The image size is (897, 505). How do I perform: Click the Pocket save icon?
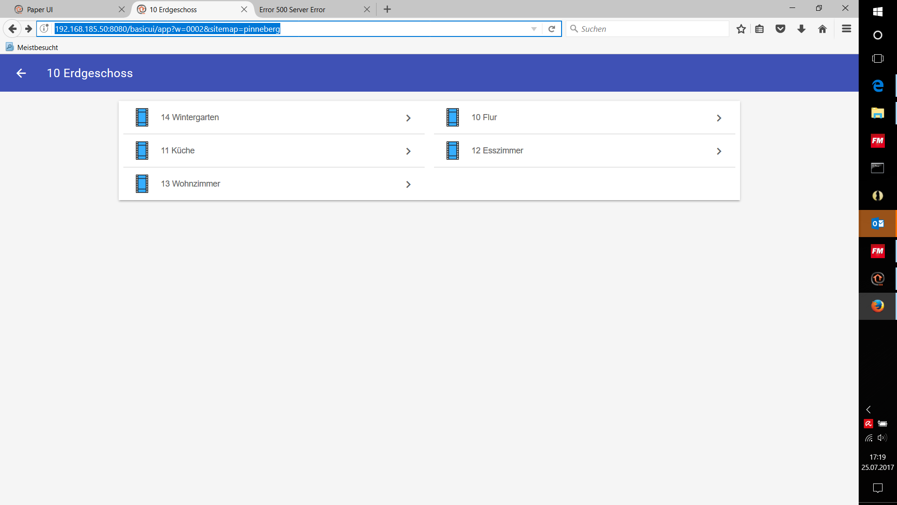coord(780,29)
